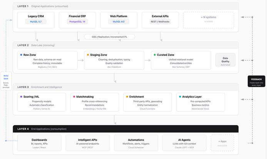The height and width of the screenshot is (159, 267).
Task: Click the green dot beside Curated Zone
Action: (x=155, y=55)
